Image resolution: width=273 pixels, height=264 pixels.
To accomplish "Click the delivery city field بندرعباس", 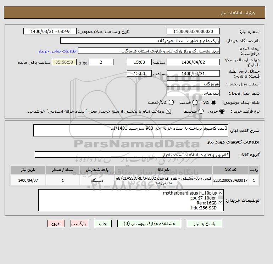I will coord(193,93).
